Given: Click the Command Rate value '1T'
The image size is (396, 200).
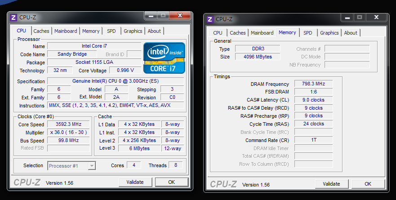Looking at the screenshot, I should click(x=313, y=140).
